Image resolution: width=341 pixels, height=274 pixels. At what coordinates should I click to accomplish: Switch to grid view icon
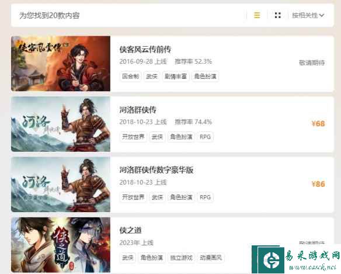pyautogui.click(x=278, y=15)
